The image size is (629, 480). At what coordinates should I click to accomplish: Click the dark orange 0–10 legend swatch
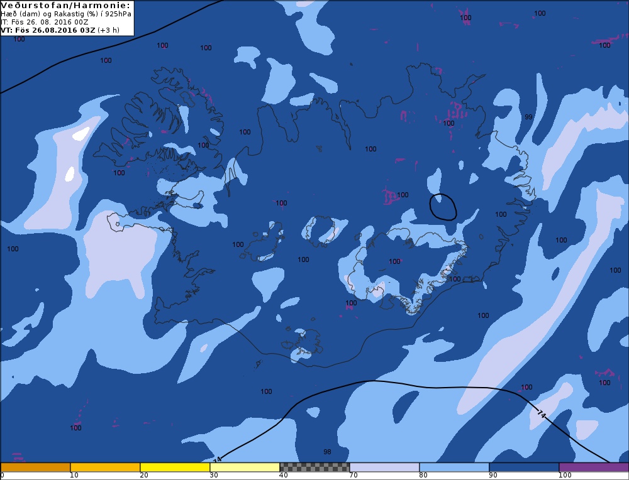[x=35, y=467]
